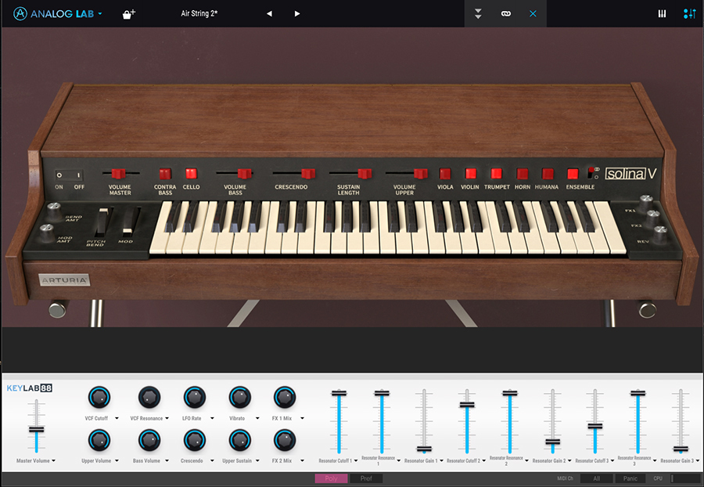Open the Analog Lab main menu

click(57, 13)
